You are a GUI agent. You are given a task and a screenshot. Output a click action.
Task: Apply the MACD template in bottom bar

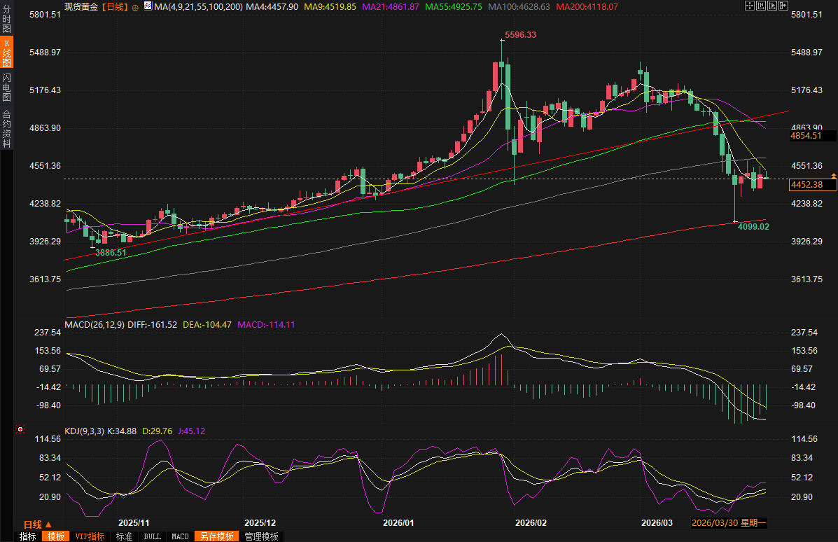(180, 536)
